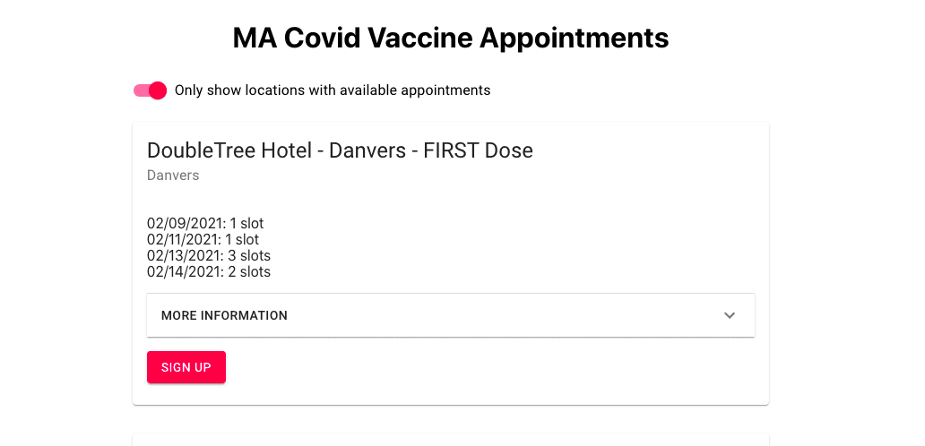Screen dimensions: 925x446
Task: Select the 02/09/2021 1 slot line
Action: [x=205, y=224]
